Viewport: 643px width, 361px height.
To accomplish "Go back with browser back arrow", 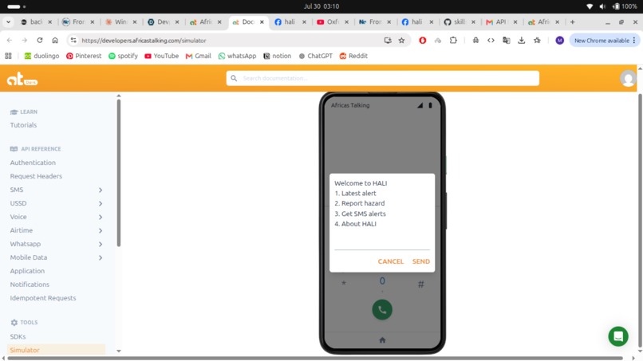I will pos(10,40).
